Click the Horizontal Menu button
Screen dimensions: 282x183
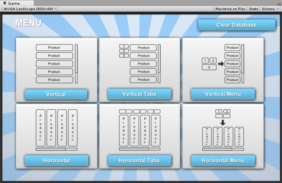coord(223,161)
